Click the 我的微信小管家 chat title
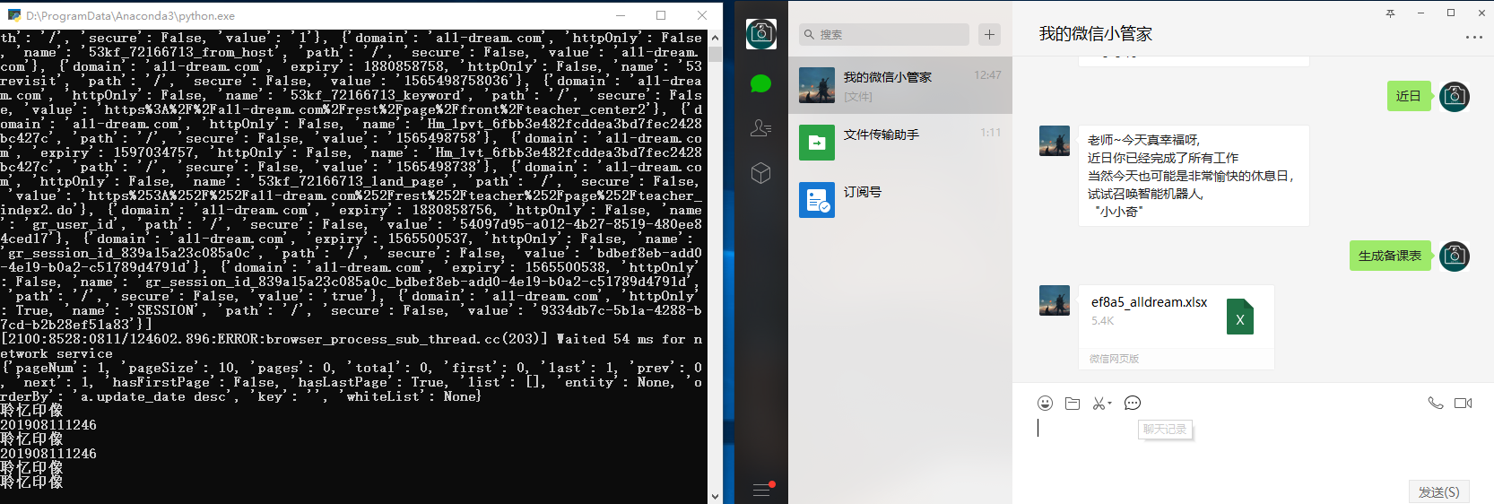Viewport: 1494px width, 504px height. coord(1095,34)
